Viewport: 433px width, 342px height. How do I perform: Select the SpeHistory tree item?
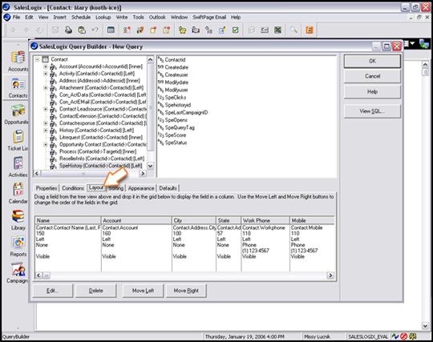tap(100, 166)
